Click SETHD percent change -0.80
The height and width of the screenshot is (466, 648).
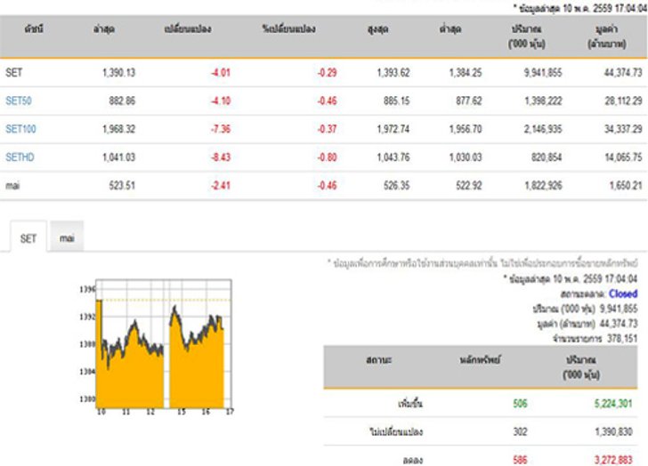click(327, 157)
